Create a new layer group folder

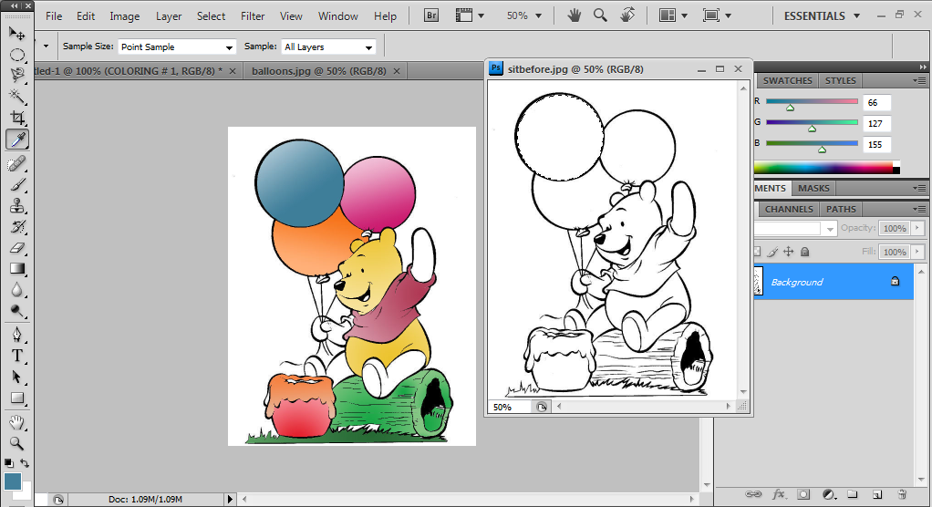853,494
